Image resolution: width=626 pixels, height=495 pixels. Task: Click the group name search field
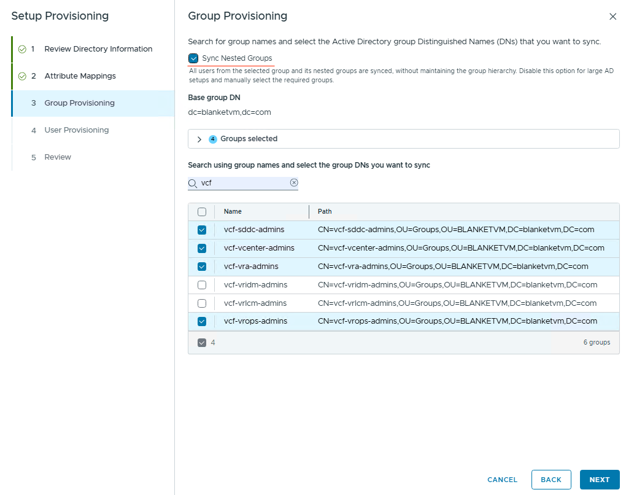point(244,183)
